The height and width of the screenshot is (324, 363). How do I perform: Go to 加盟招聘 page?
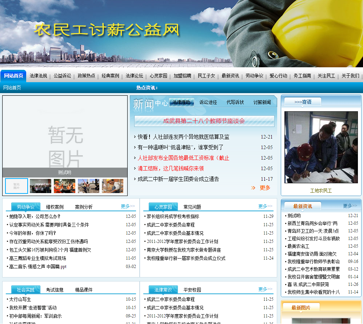click(x=183, y=76)
